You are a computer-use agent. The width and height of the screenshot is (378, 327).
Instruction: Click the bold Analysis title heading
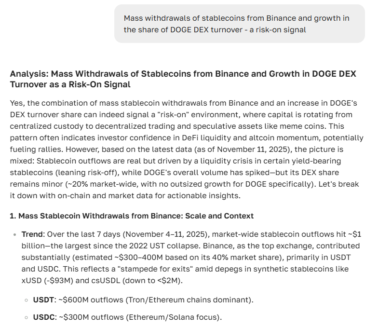point(183,79)
